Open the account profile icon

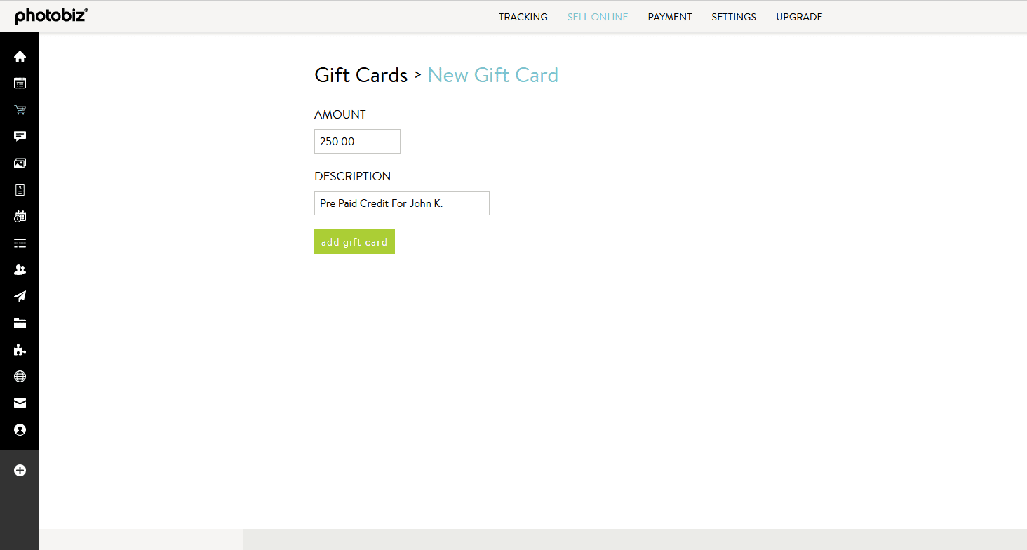pyautogui.click(x=20, y=429)
